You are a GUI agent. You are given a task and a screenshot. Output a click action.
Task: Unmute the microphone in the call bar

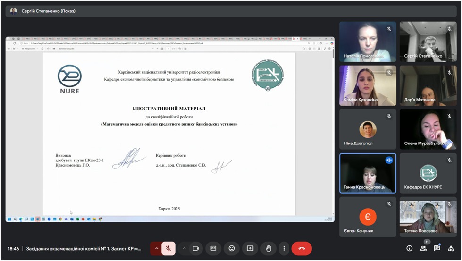click(x=168, y=248)
